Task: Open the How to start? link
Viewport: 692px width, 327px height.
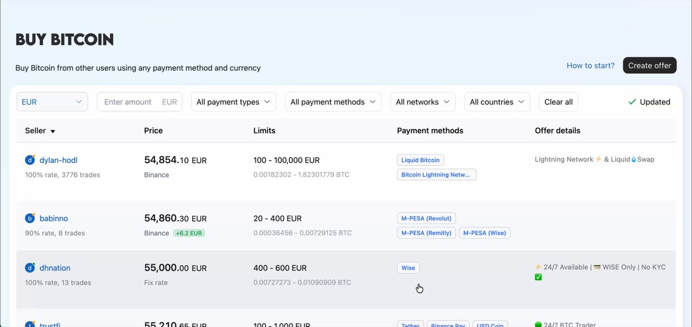Action: tap(591, 65)
